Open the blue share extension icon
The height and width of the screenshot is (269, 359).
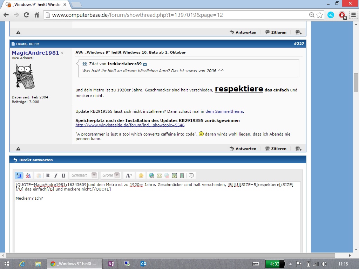pyautogui.click(x=331, y=15)
